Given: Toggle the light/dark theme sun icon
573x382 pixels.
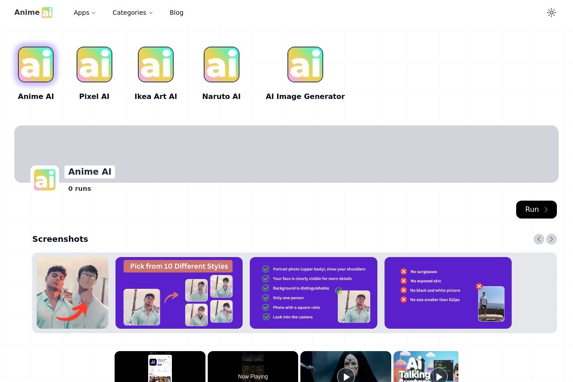Looking at the screenshot, I should point(552,13).
